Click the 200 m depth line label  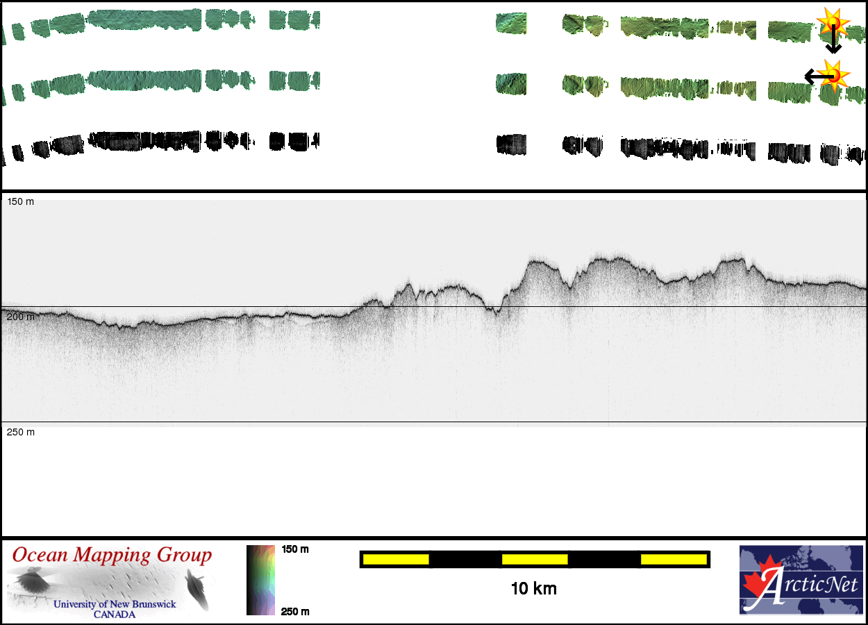(x=20, y=317)
